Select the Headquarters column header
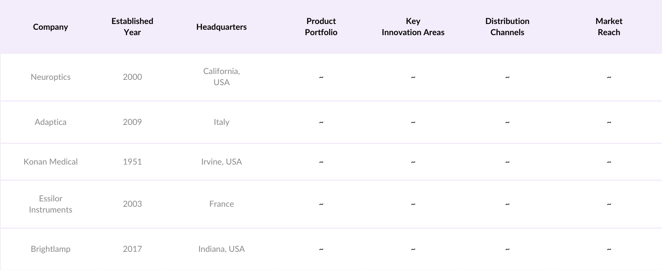 click(x=221, y=27)
